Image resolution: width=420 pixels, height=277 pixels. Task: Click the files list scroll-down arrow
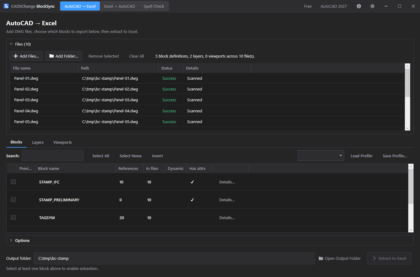pyautogui.click(x=407, y=128)
